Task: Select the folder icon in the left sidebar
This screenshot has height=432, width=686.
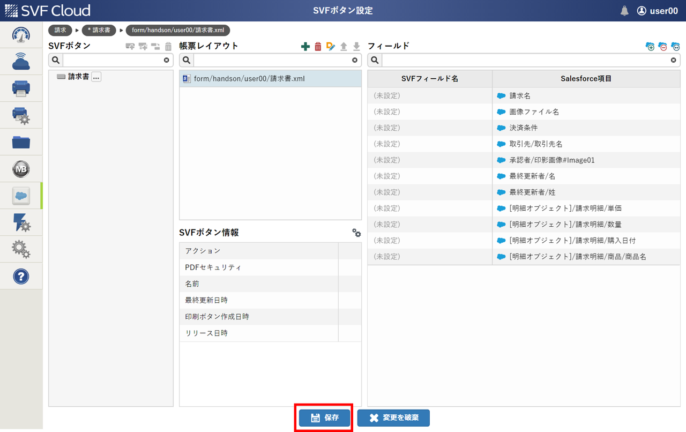Action: [21, 141]
